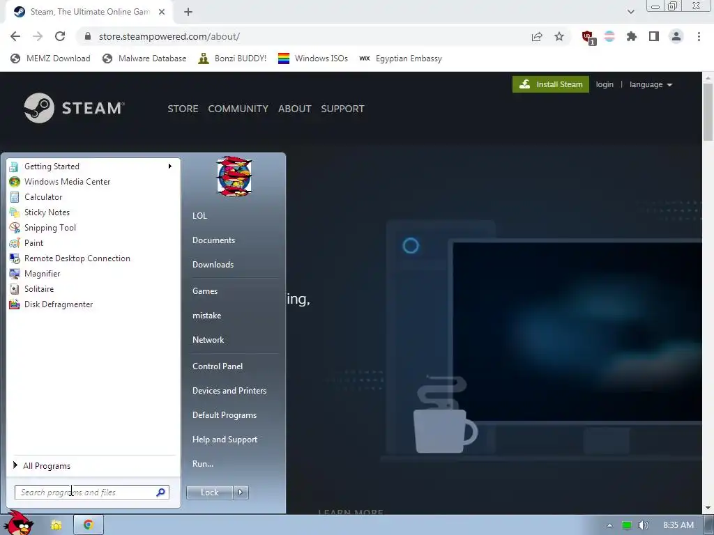Open the Extensions puzzle piece menu
Viewport: 714px width, 535px height.
coord(632,36)
